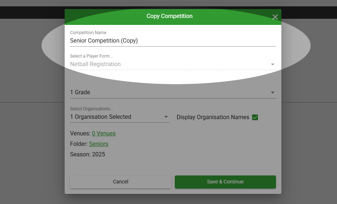The height and width of the screenshot is (204, 337).
Task: Click the player form dropdown arrow
Action: 273,65
